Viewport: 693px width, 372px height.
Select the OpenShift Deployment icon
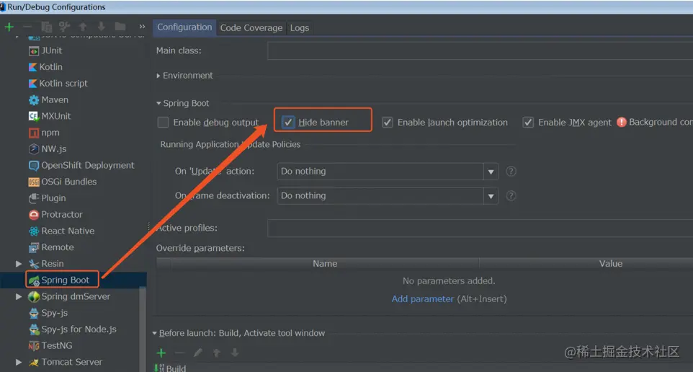34,165
